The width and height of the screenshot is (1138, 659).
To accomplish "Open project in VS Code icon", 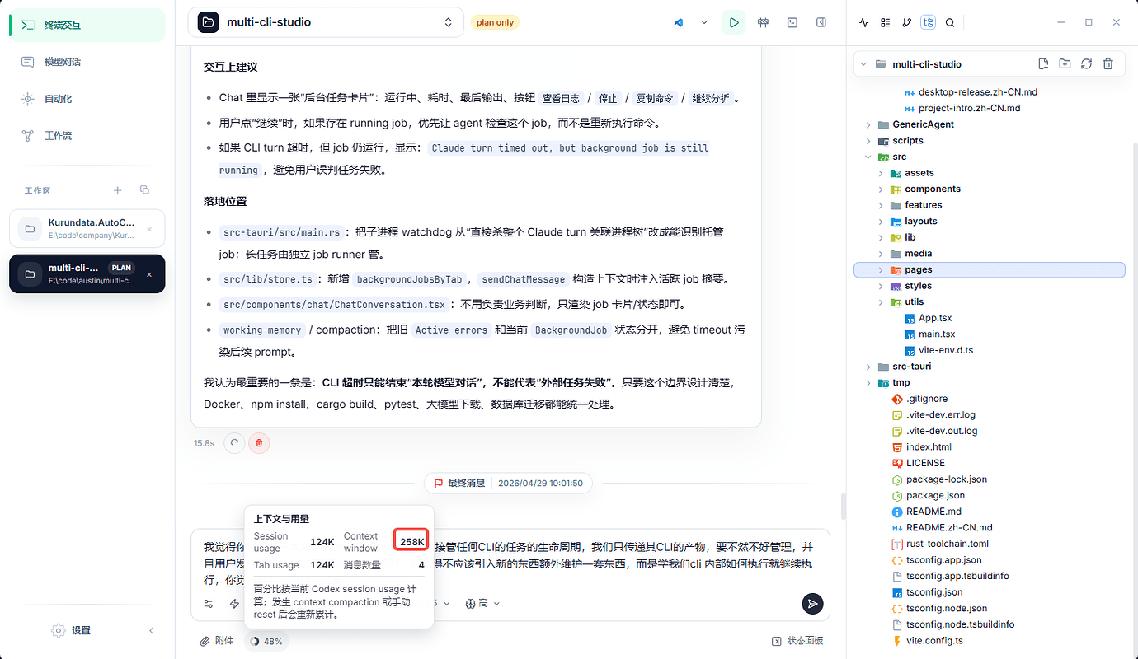I will (679, 22).
